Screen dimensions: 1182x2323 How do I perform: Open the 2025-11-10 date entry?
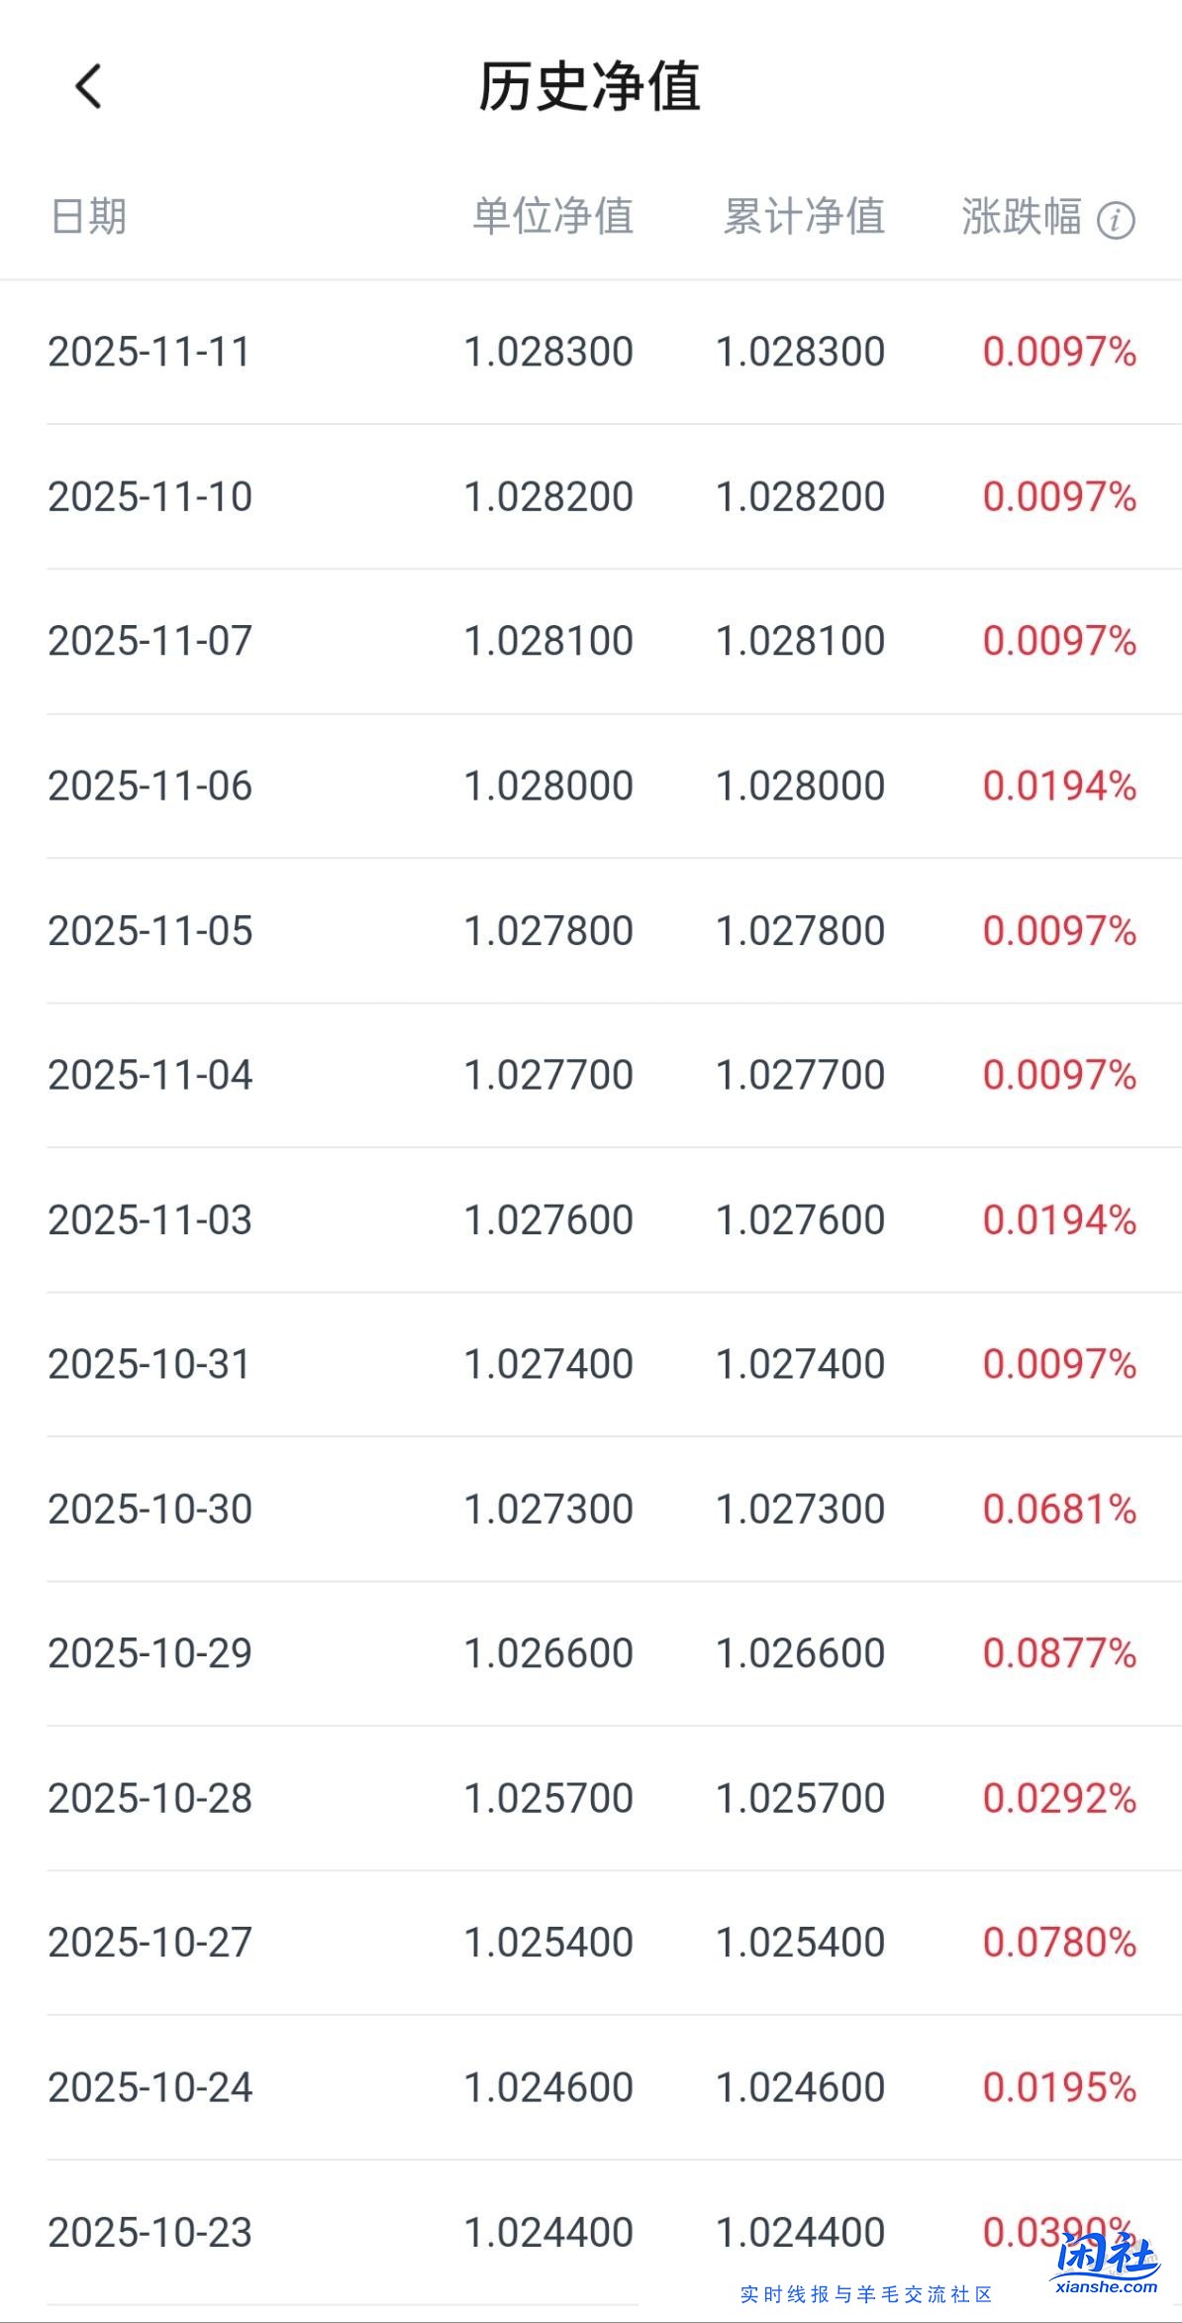click(x=150, y=497)
